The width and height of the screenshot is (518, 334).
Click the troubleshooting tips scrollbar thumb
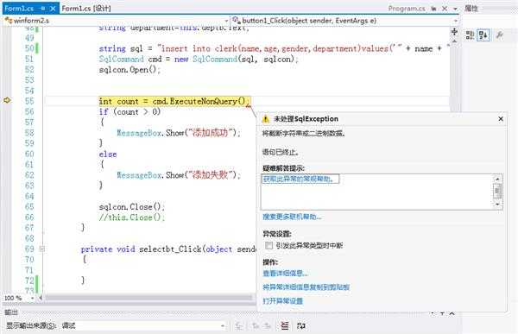[497, 191]
